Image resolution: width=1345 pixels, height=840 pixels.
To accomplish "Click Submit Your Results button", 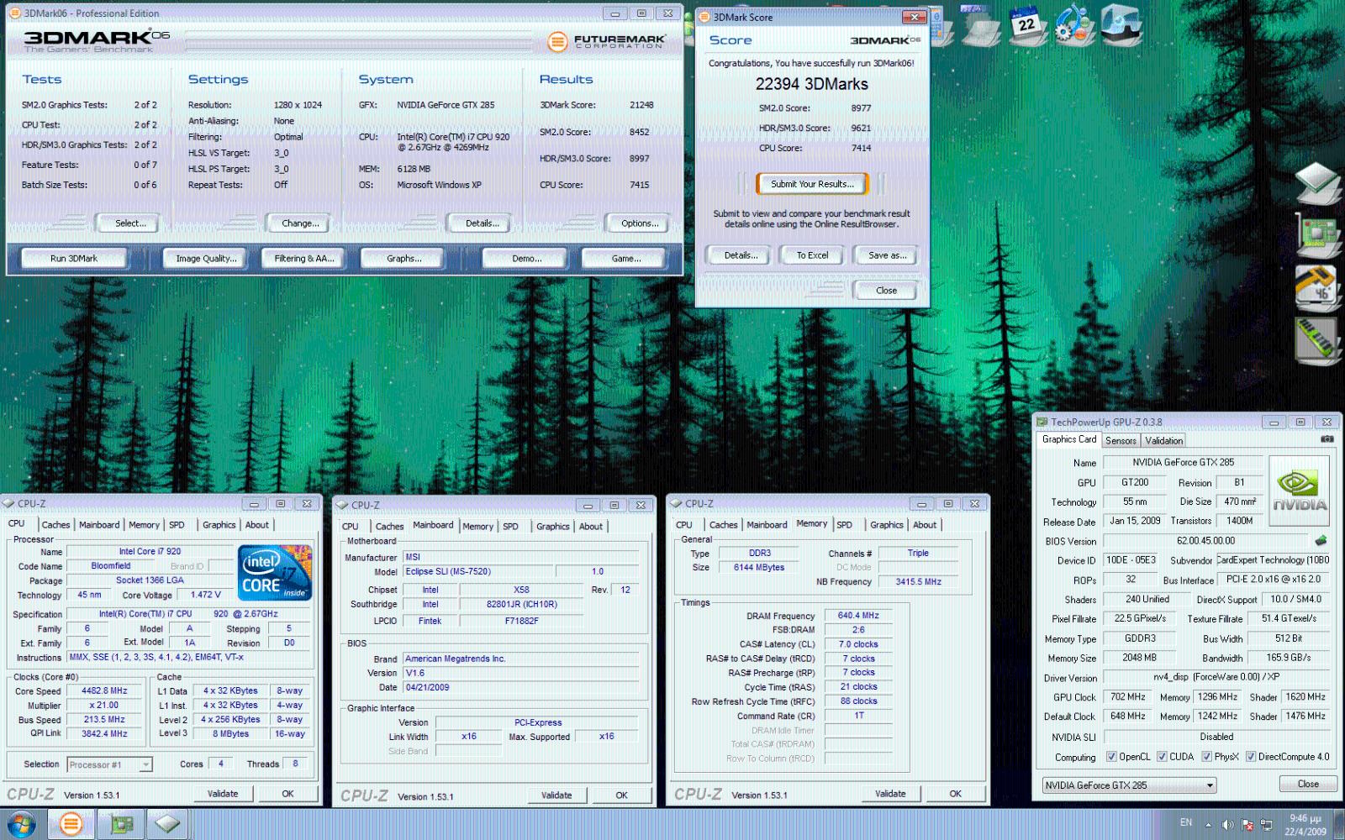I will click(812, 184).
